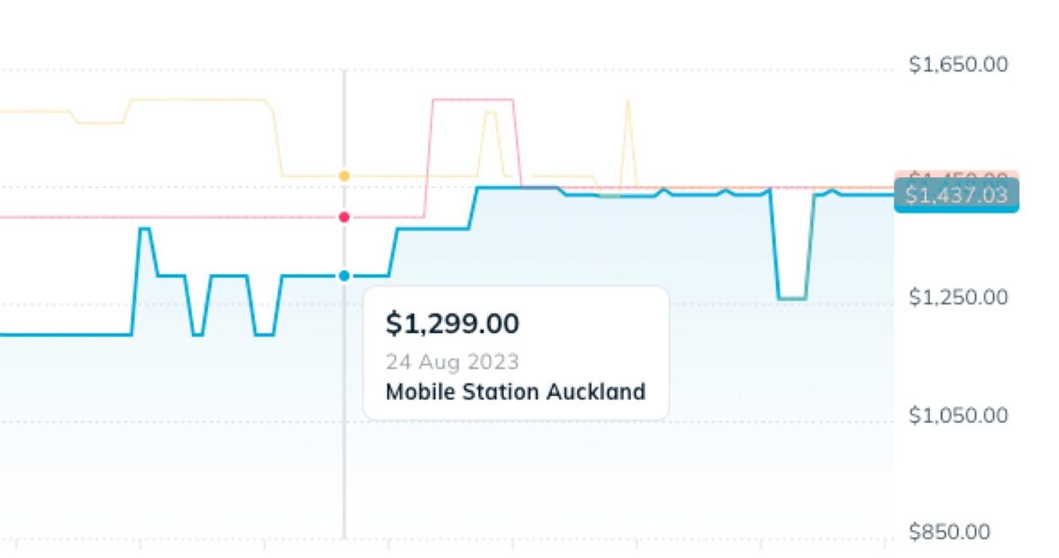Click the small yellow double-peak bump
Screen dimensions: 1059x558
click(491, 113)
